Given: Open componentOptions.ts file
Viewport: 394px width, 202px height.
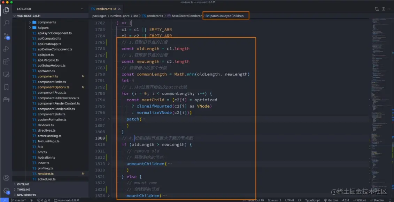Looking at the screenshot, I should pyautogui.click(x=54, y=87).
